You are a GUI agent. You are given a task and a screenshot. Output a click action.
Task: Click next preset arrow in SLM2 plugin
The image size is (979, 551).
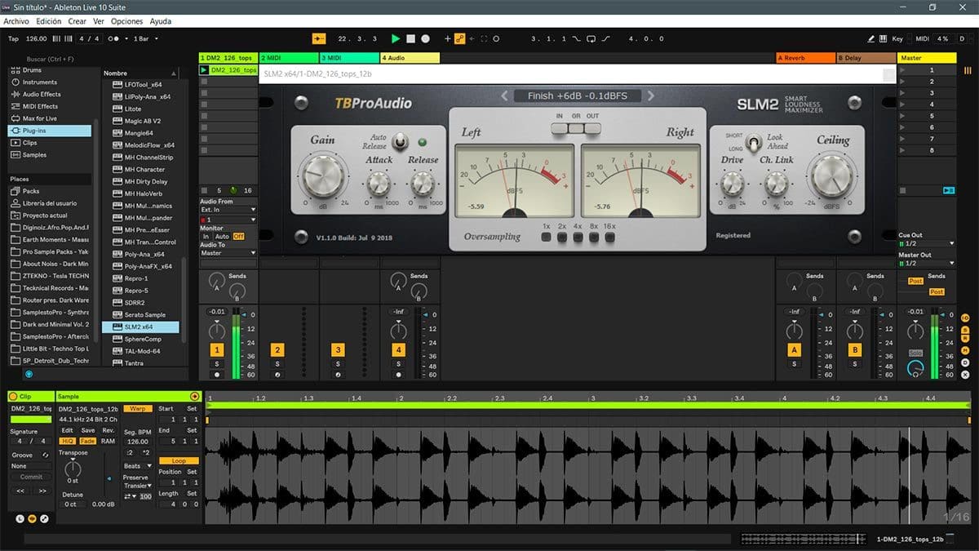click(651, 96)
